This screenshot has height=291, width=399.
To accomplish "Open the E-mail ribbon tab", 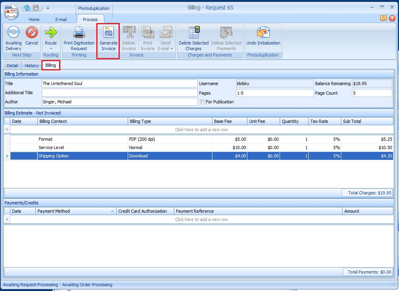I will coord(61,19).
